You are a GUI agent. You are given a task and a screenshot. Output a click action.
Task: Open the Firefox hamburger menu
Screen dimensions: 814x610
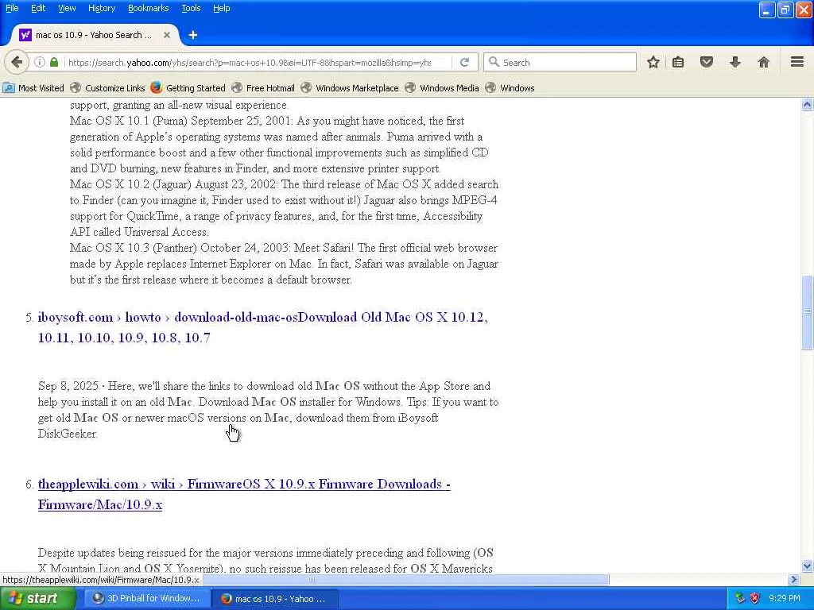click(x=797, y=62)
